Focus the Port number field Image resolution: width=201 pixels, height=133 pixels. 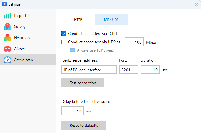pos(128,70)
